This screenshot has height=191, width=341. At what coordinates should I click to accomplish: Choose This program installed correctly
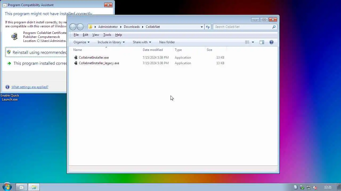click(x=36, y=63)
